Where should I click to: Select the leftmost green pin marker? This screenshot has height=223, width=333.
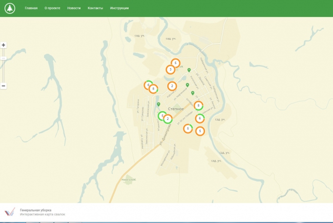[158, 104]
